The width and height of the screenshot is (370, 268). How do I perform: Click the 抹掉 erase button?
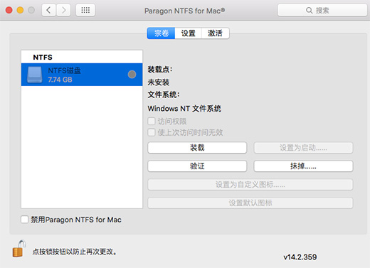(x=303, y=166)
